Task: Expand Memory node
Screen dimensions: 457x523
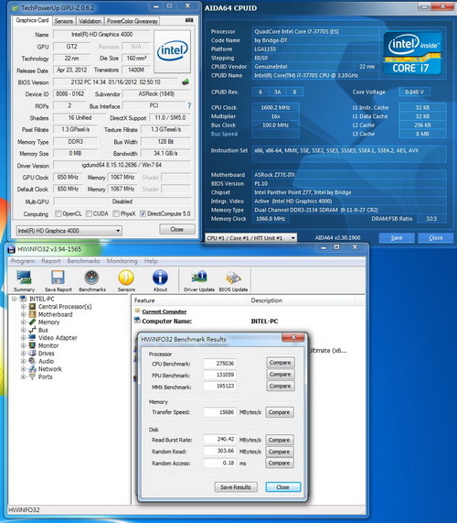Action: click(23, 322)
